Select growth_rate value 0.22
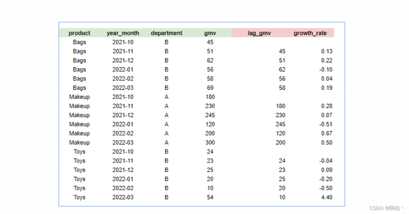This screenshot has height=214, width=409. click(x=327, y=60)
